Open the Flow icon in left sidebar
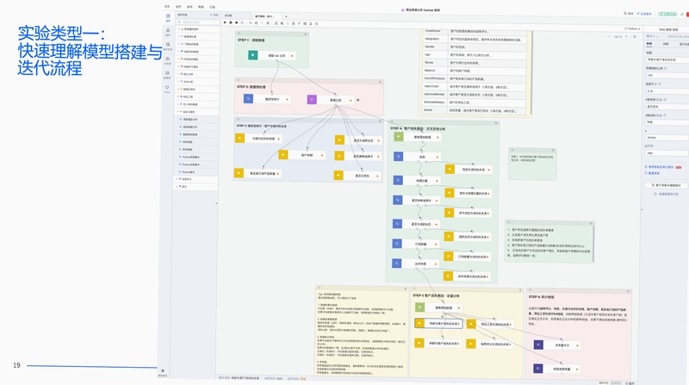The image size is (689, 385). (x=167, y=89)
